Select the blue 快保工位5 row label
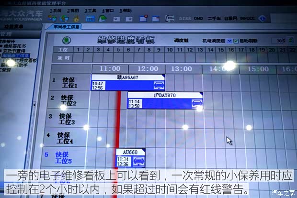The width and height of the screenshot is (297, 198). pos(63,157)
